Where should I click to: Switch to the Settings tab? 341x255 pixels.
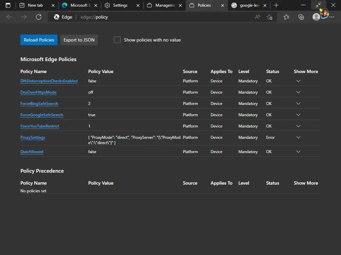tap(120, 5)
